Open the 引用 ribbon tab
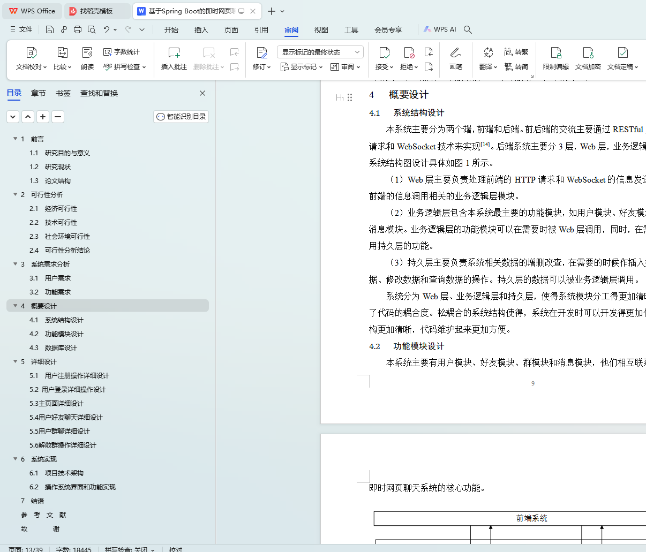This screenshot has width=646, height=552. pos(261,30)
